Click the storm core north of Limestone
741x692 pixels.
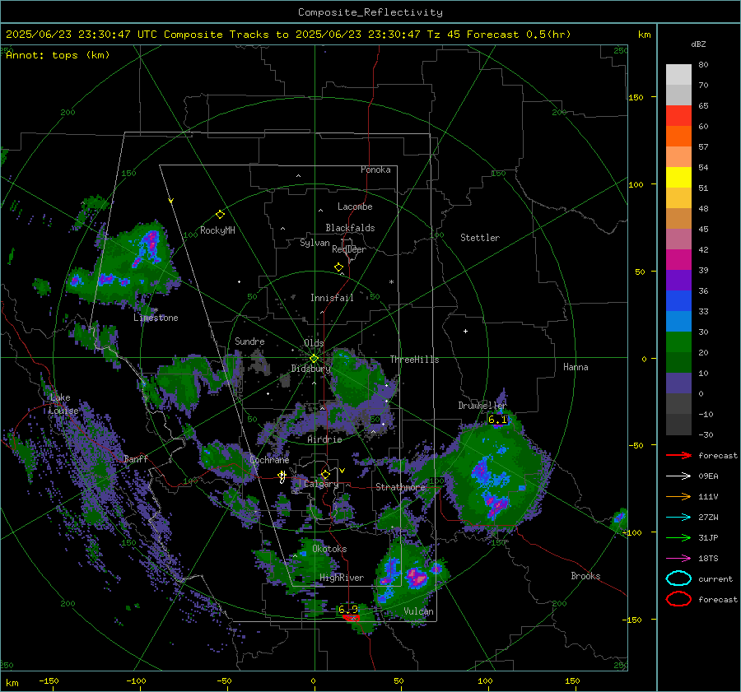(149, 246)
